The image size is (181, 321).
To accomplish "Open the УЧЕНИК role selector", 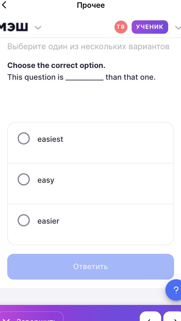I will [150, 27].
